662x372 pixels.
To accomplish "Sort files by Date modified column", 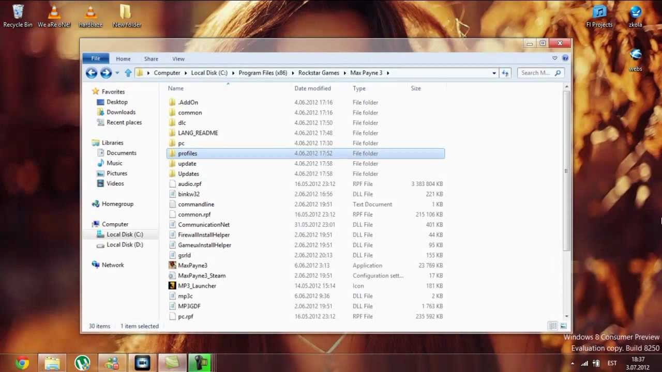I will [x=312, y=88].
